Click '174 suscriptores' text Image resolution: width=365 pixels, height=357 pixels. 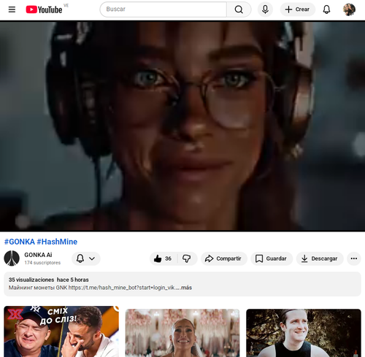pyautogui.click(x=42, y=263)
